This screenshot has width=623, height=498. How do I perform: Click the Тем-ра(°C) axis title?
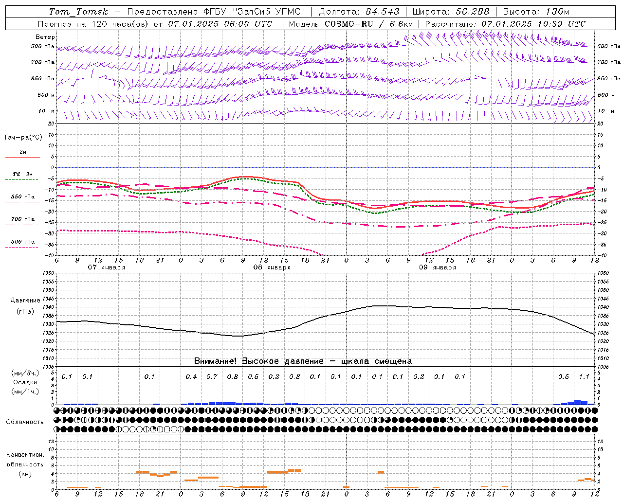[x=23, y=138]
